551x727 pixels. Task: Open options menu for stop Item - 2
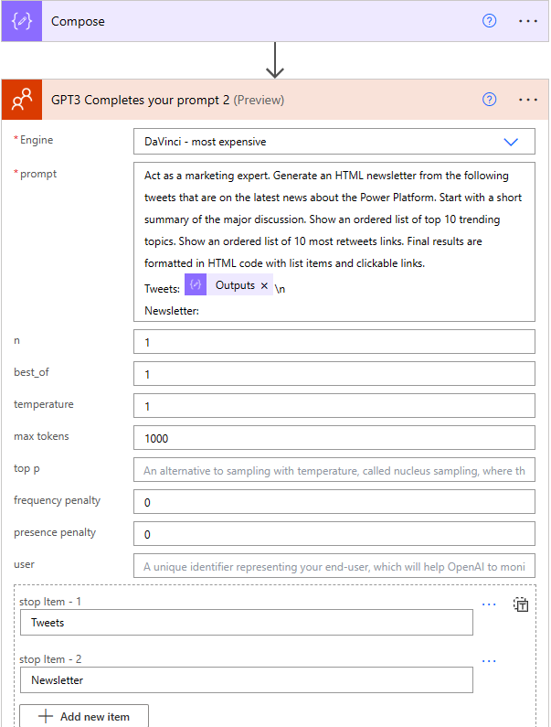coord(489,661)
